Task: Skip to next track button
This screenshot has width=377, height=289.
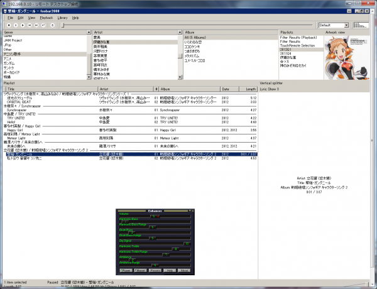Action: pyautogui.click(x=37, y=25)
